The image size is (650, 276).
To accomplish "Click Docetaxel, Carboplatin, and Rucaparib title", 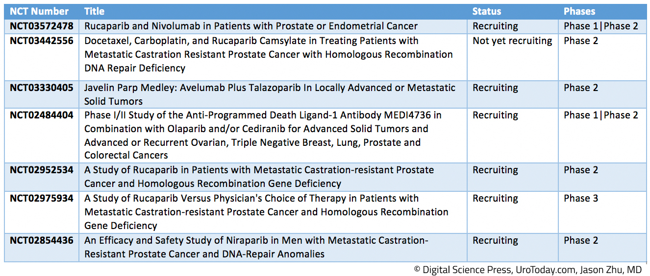I will click(x=269, y=54).
